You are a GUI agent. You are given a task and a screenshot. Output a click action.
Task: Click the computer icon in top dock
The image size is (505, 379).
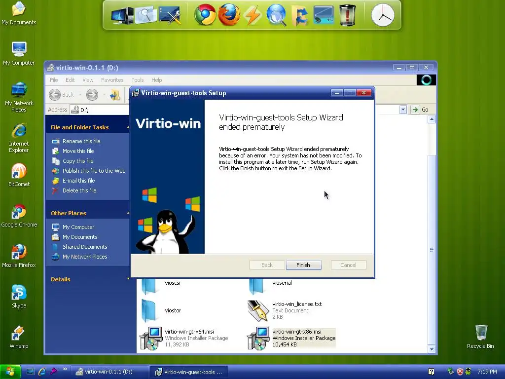122,15
